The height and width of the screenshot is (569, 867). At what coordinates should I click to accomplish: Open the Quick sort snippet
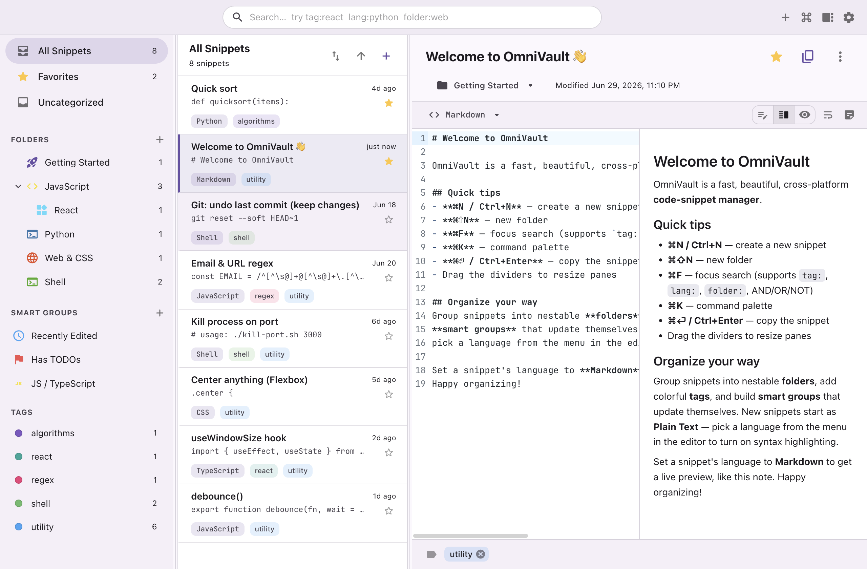click(x=293, y=105)
